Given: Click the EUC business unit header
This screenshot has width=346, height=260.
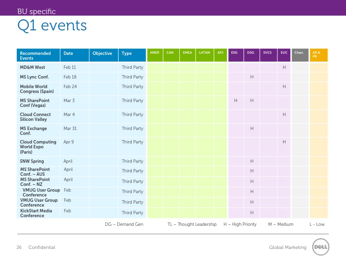Looking at the screenshot, I should click(284, 55).
